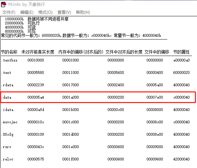Viewport: 197px width, 168px height.
Task: Click the .idata section name
Action: (7, 110)
